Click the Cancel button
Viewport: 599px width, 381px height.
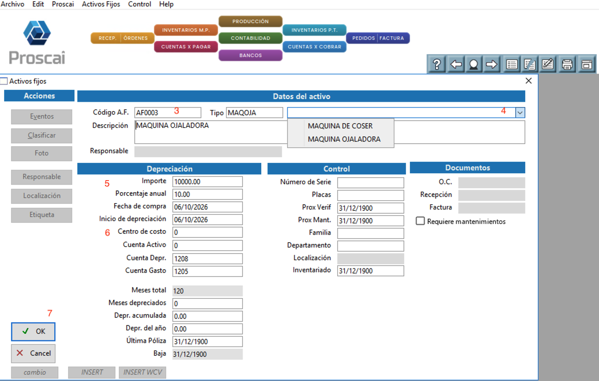tap(33, 353)
